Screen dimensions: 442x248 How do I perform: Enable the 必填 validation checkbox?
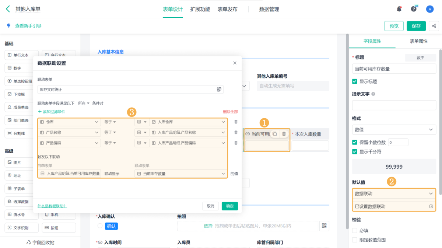pos(355,230)
